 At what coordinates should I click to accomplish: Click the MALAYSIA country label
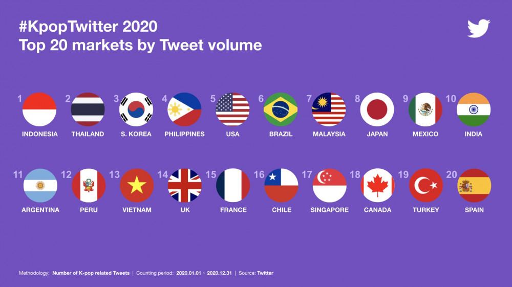(329, 134)
